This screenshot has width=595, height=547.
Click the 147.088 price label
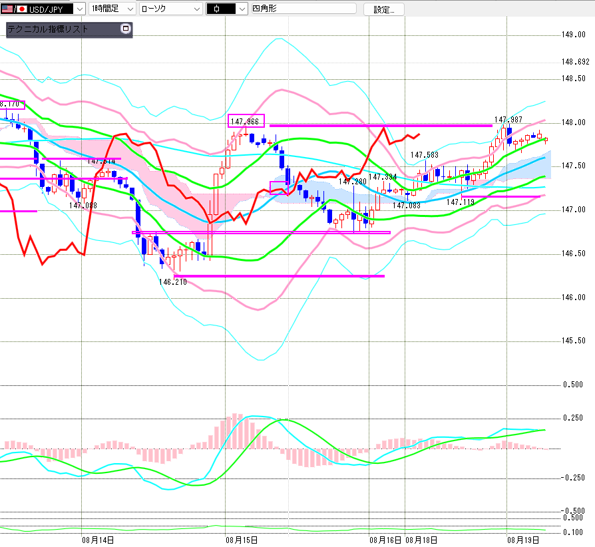pyautogui.click(x=83, y=205)
